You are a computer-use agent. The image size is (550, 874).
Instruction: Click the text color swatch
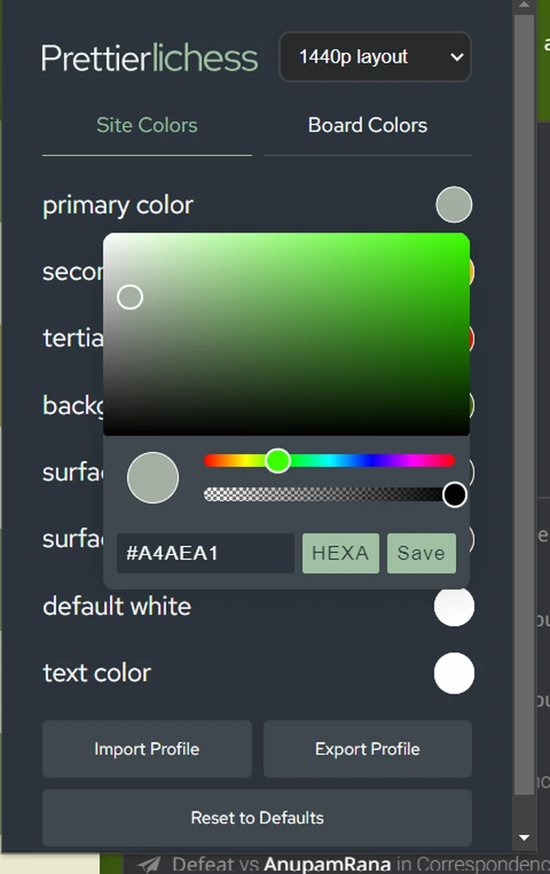[x=454, y=673]
